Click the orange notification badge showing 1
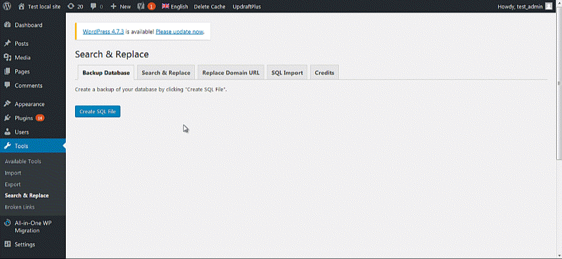Screen dimensions: 562x259 [151, 7]
